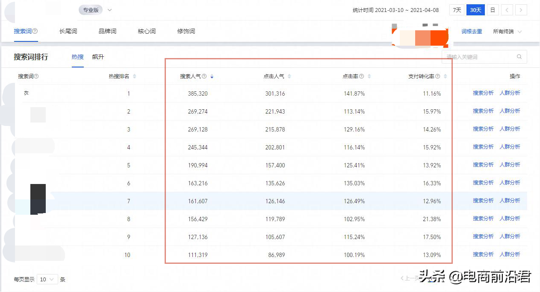Sort ranking list by 热搜排名 arrows

[134, 76]
